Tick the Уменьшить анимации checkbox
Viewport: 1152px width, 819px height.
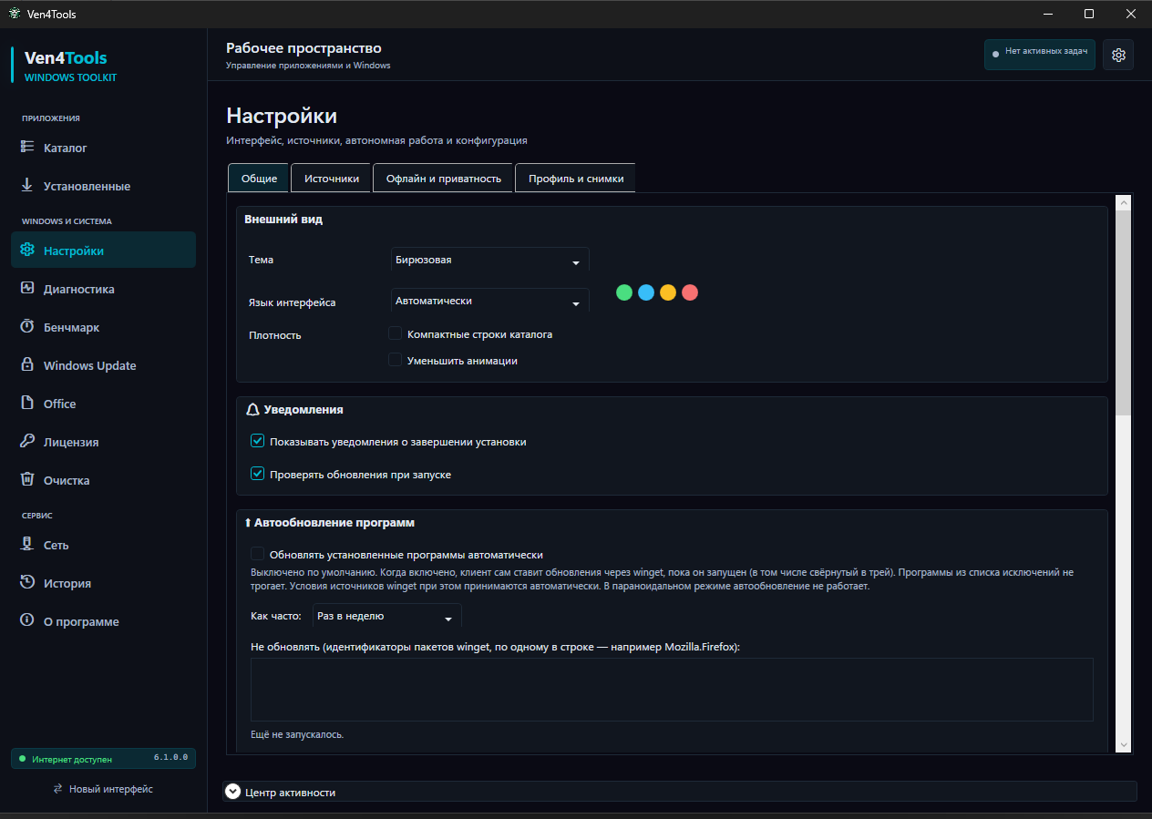coord(396,360)
